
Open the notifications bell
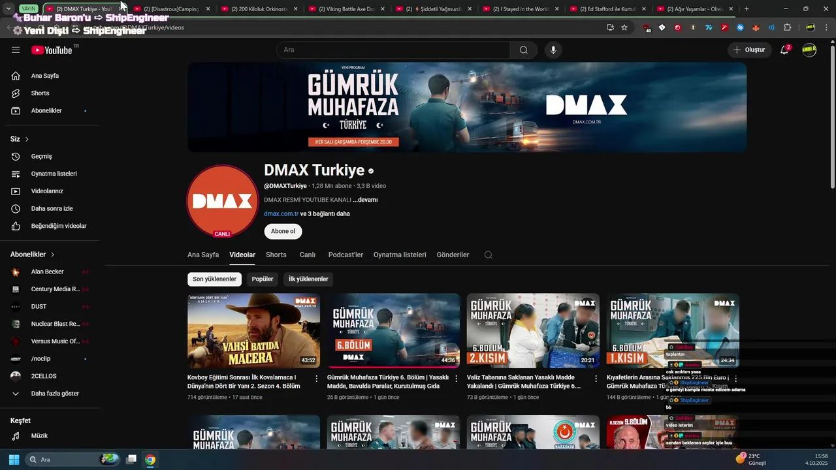784,50
